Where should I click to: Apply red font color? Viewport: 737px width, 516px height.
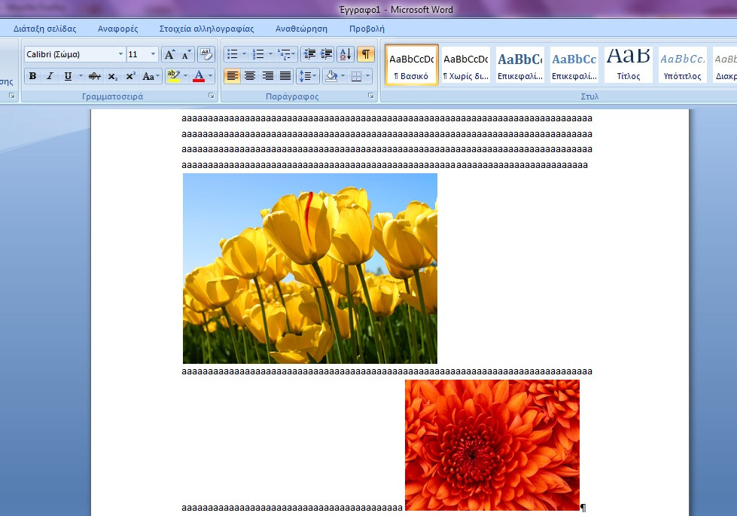(x=199, y=76)
